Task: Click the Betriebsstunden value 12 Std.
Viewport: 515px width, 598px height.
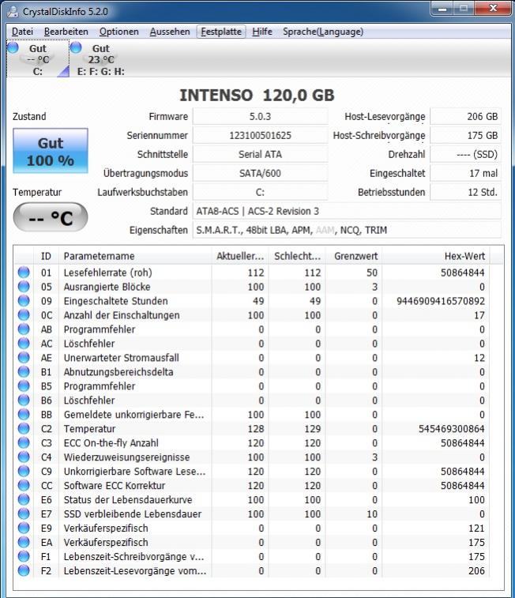Action: 465,192
